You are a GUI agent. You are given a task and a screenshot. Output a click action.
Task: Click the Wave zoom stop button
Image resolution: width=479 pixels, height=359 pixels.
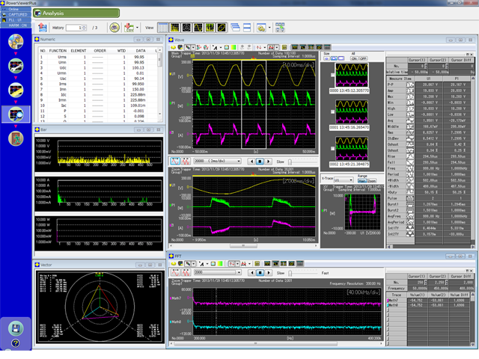pos(260,162)
